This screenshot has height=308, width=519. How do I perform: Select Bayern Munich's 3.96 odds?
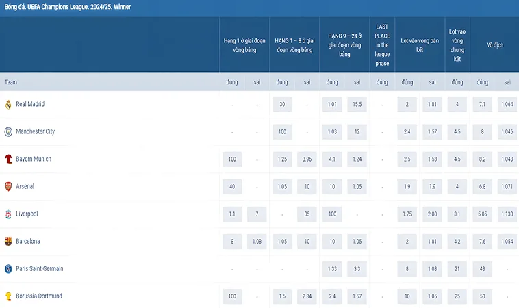pyautogui.click(x=307, y=159)
